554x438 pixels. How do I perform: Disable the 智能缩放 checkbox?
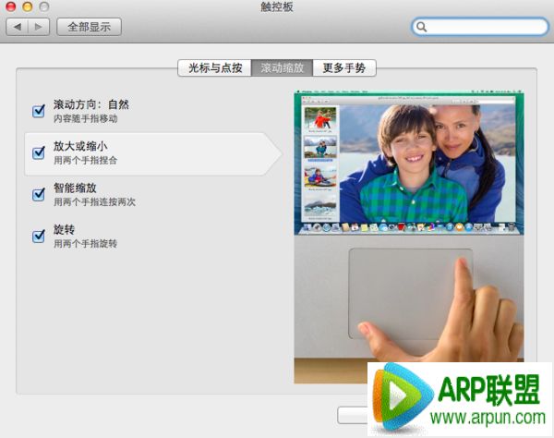[39, 194]
